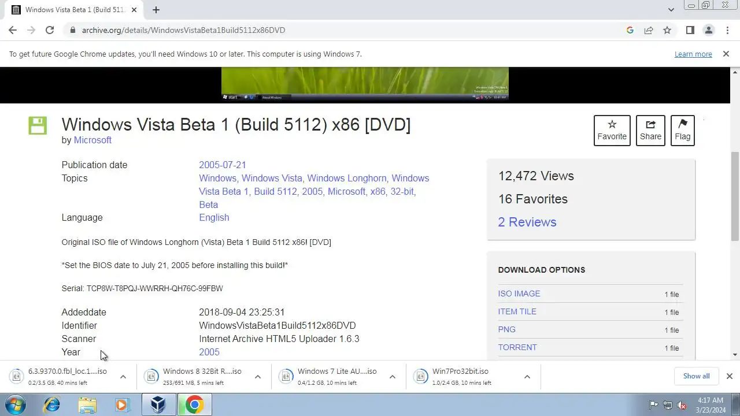Click the network tray icon

(x=668, y=405)
